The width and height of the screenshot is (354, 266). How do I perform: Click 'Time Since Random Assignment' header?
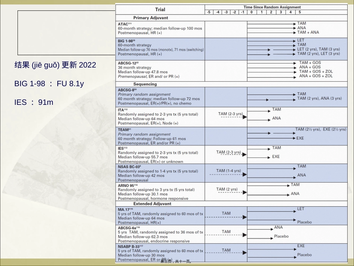272,7
